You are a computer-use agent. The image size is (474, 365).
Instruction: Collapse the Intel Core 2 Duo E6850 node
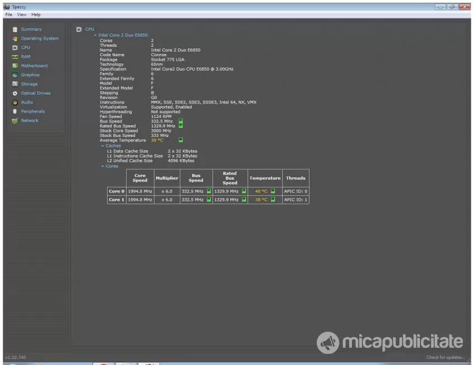[95, 35]
